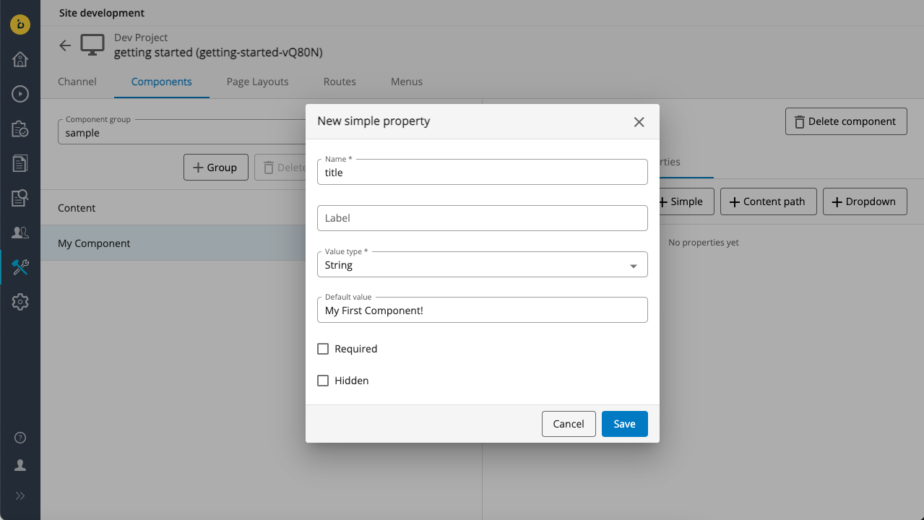Tick the Required checkbox

click(323, 349)
